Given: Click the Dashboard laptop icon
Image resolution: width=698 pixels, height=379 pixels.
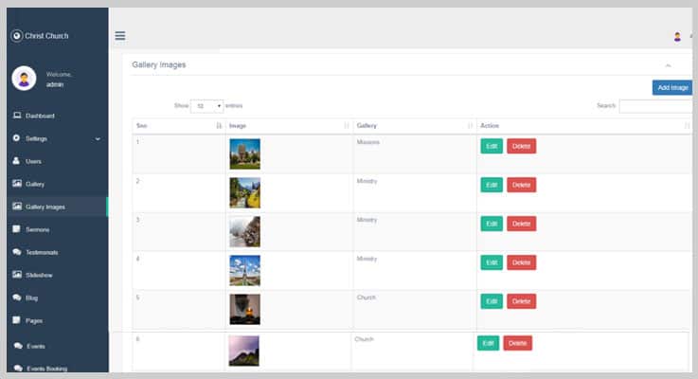Looking at the screenshot, I should click(x=17, y=116).
